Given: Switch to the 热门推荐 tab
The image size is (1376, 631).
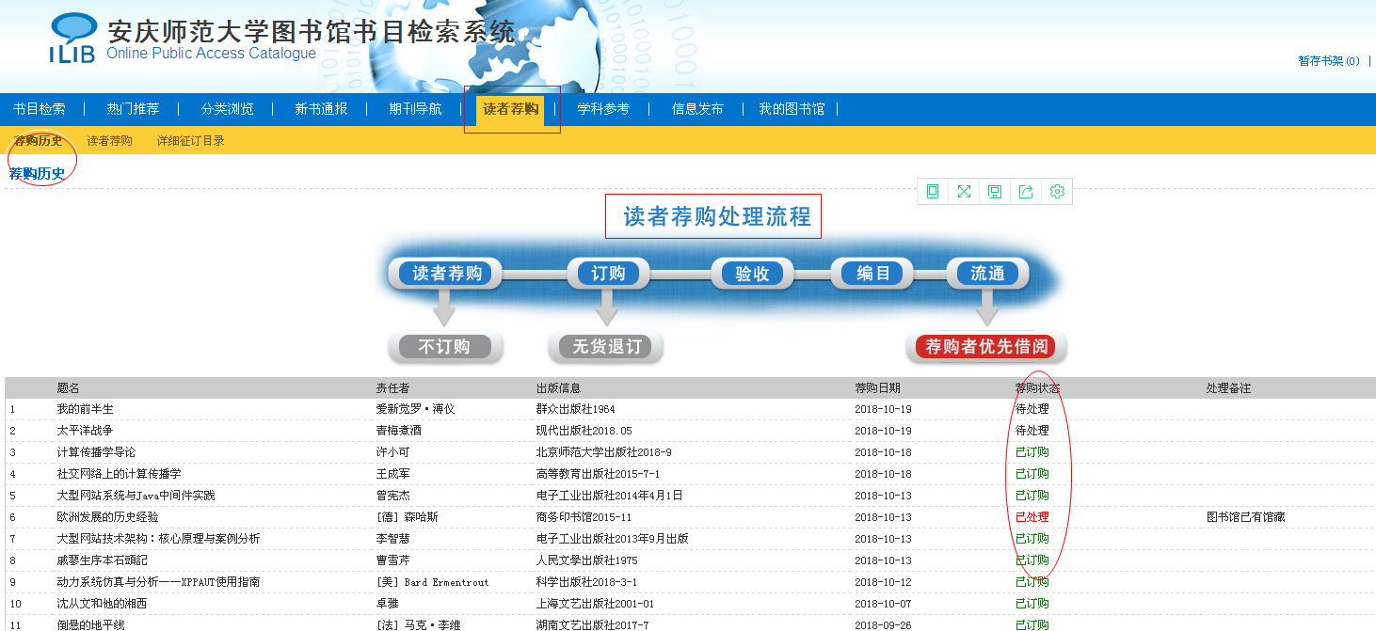Looking at the screenshot, I should [x=133, y=109].
